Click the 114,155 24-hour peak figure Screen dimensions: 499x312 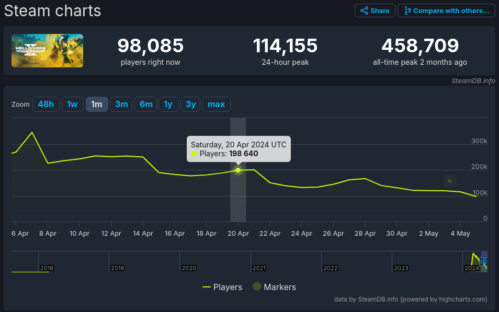[x=285, y=45]
